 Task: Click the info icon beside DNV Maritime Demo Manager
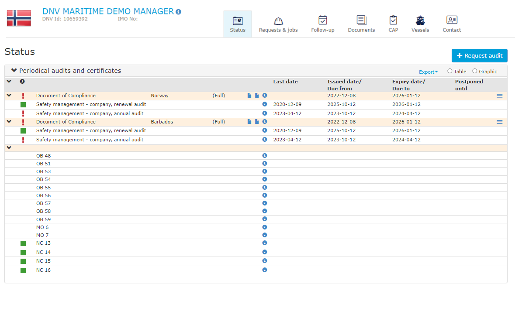coord(178,12)
